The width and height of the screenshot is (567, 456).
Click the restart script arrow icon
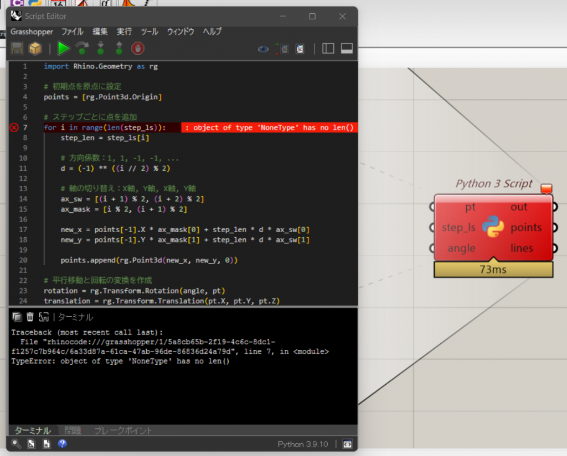(81, 49)
